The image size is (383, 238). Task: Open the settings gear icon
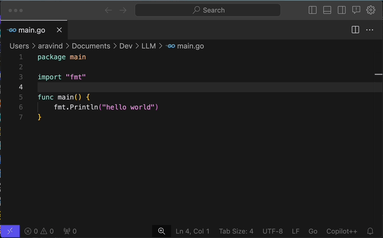(x=371, y=10)
